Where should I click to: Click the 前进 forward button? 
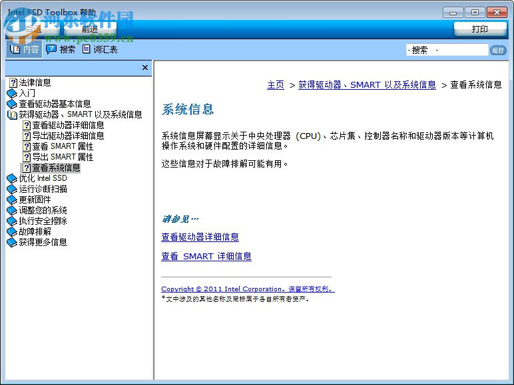click(90, 29)
